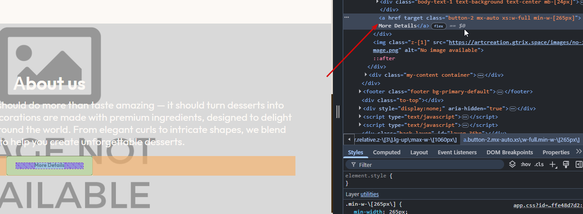Viewport: 583px width, 214px height.
Task: Select the back-layer div node
Action: [x=433, y=132]
